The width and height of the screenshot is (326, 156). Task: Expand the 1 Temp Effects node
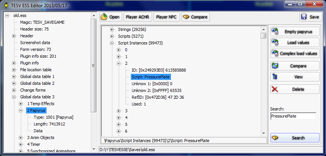(x=20, y=104)
